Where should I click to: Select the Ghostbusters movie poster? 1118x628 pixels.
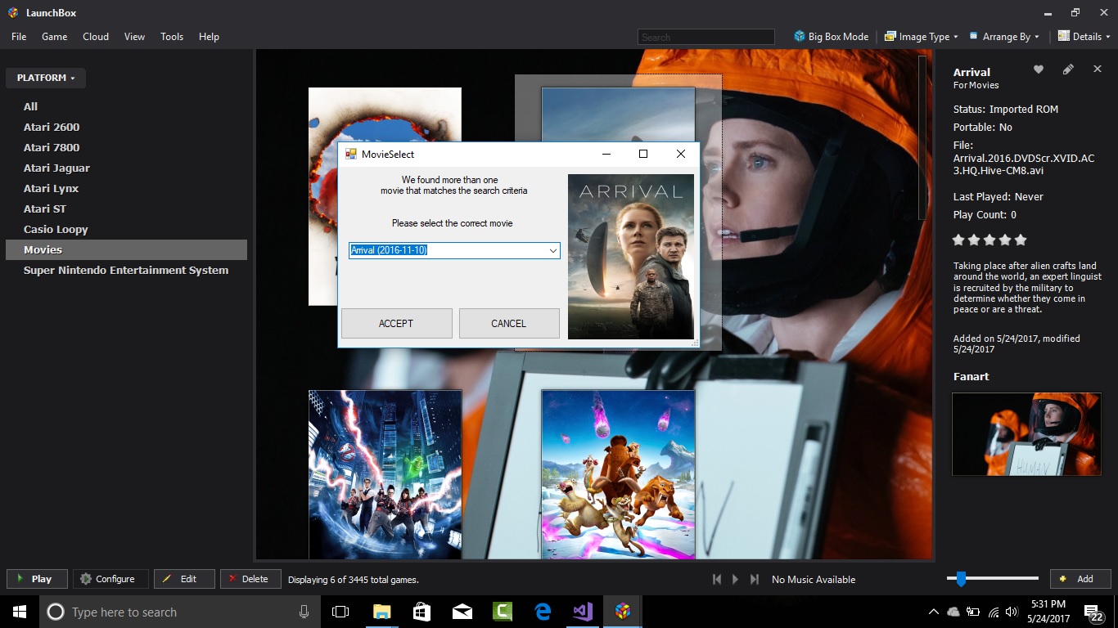tap(385, 474)
